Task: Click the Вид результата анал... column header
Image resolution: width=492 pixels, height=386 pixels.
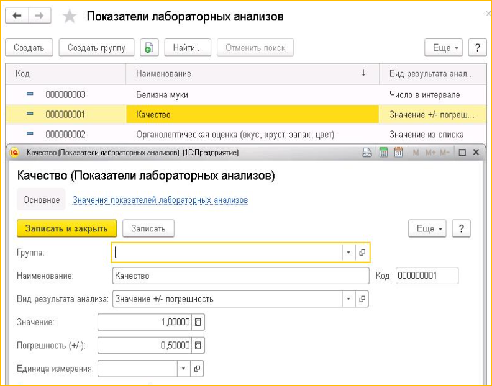Action: (433, 74)
